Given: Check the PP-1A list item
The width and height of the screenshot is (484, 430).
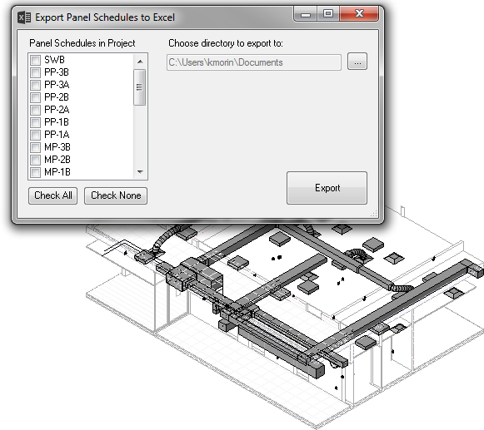Looking at the screenshot, I should 36,135.
